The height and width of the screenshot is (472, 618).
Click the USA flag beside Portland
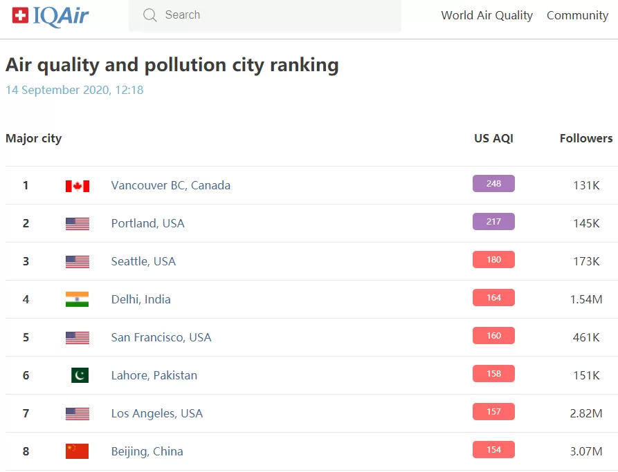point(78,224)
